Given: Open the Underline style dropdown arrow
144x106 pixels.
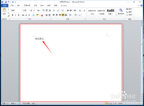Looking at the screenshot, I should point(21,15).
